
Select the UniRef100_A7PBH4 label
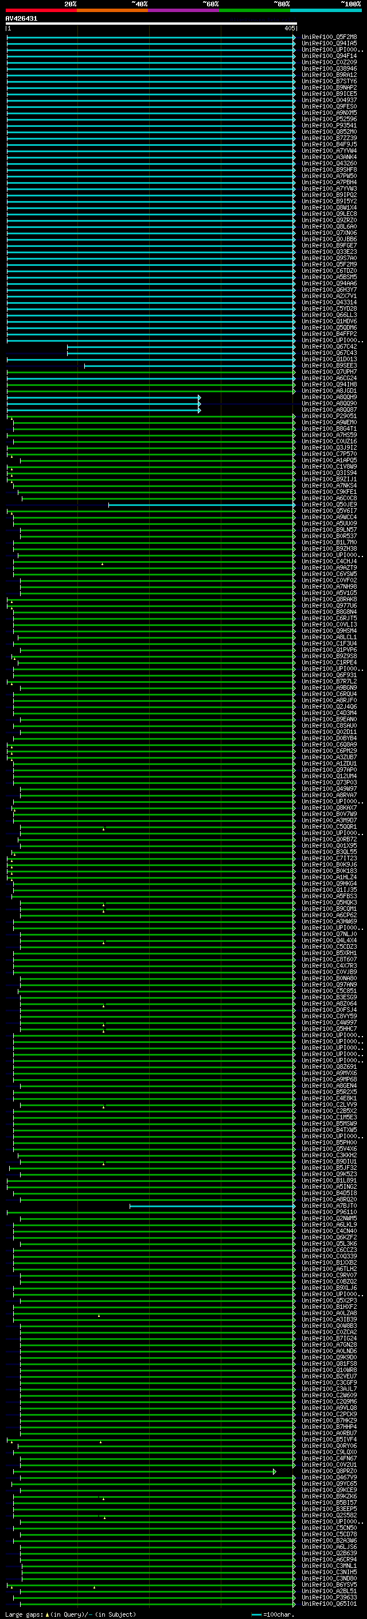click(329, 182)
